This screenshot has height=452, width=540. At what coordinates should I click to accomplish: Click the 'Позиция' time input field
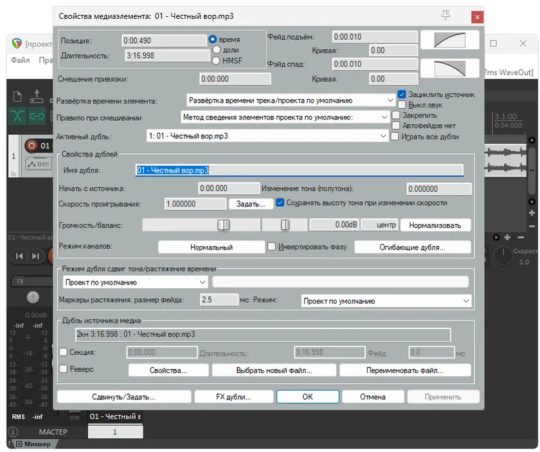pyautogui.click(x=164, y=40)
